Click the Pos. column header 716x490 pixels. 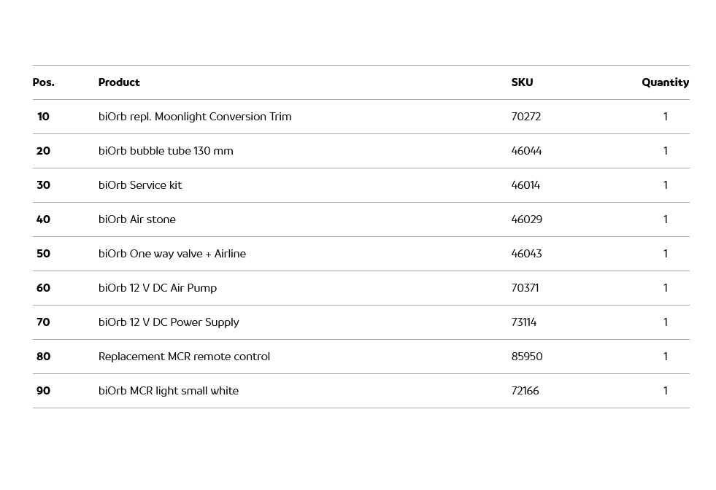[x=43, y=82]
